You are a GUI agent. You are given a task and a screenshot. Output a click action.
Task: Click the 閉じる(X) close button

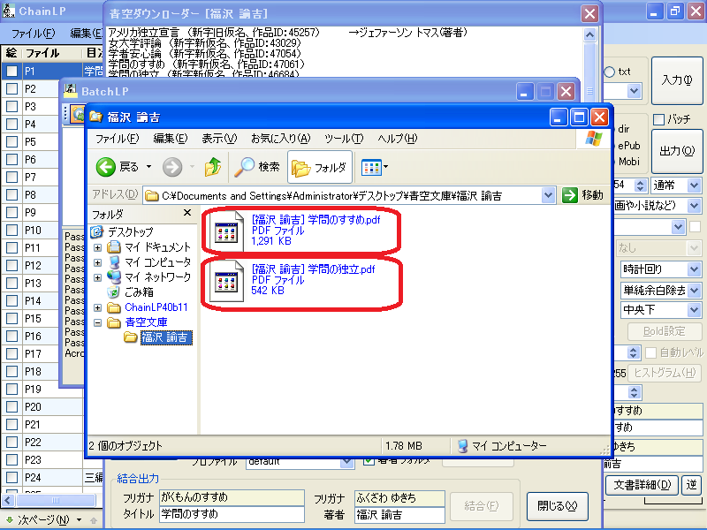(558, 505)
